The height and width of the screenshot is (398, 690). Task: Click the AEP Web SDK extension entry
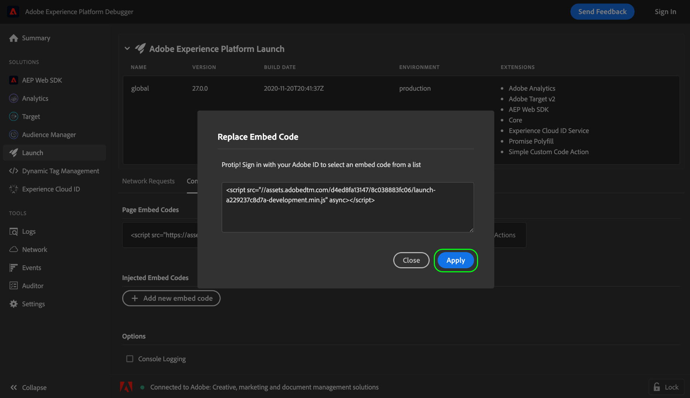(x=529, y=110)
